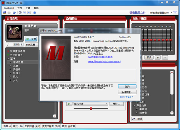Image resolution: width=180 pixels, height=130 pixels.
Task: Click 音频: 立体声 in status bar
Action: point(68,126)
